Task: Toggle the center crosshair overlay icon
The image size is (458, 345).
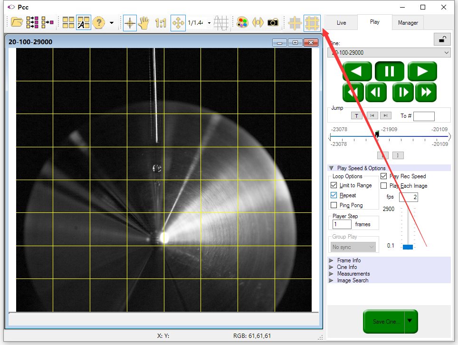Action: [x=295, y=23]
